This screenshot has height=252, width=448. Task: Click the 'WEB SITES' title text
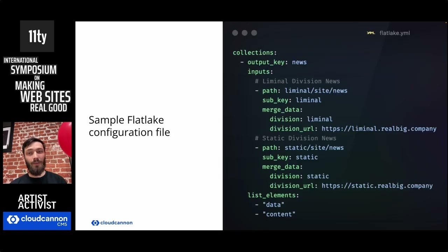pos(45,97)
